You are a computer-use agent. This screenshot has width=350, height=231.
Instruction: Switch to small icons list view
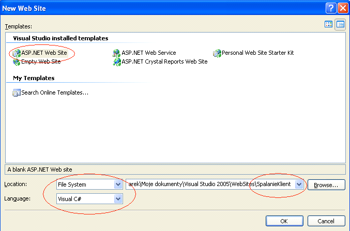click(x=340, y=24)
